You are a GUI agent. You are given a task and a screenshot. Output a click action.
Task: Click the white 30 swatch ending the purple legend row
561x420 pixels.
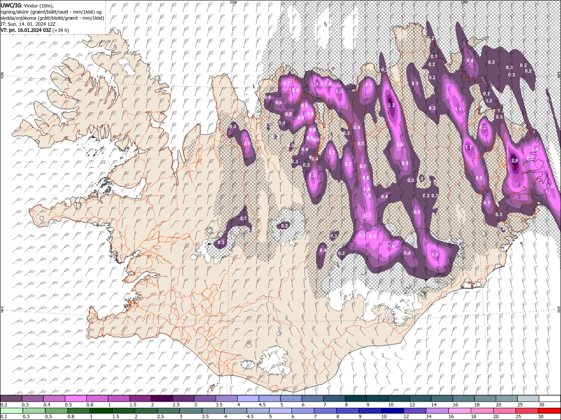550,399
